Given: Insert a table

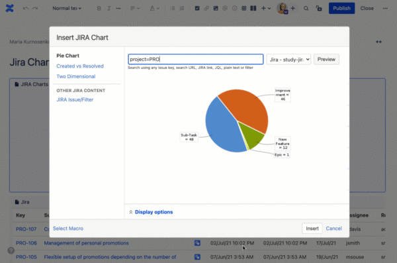Looking at the screenshot, I should 243,9.
